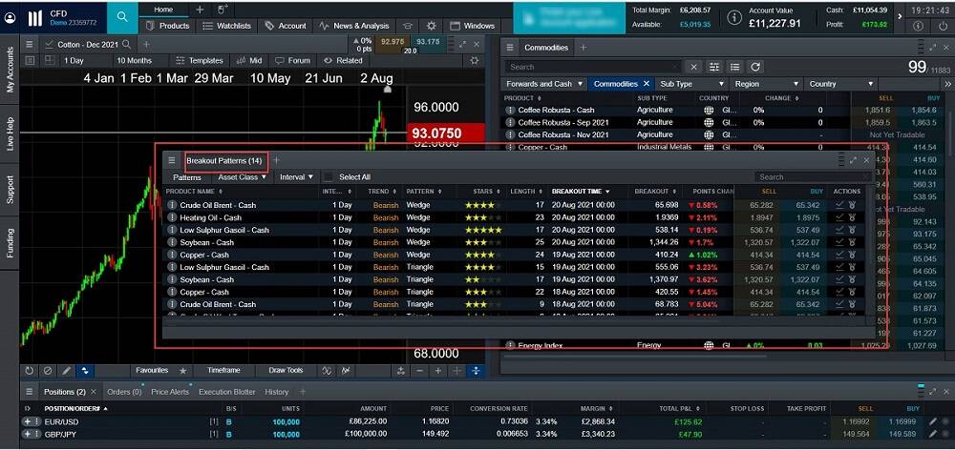Change the 1 Day chart interval
This screenshot has height=450, width=955.
(74, 60)
